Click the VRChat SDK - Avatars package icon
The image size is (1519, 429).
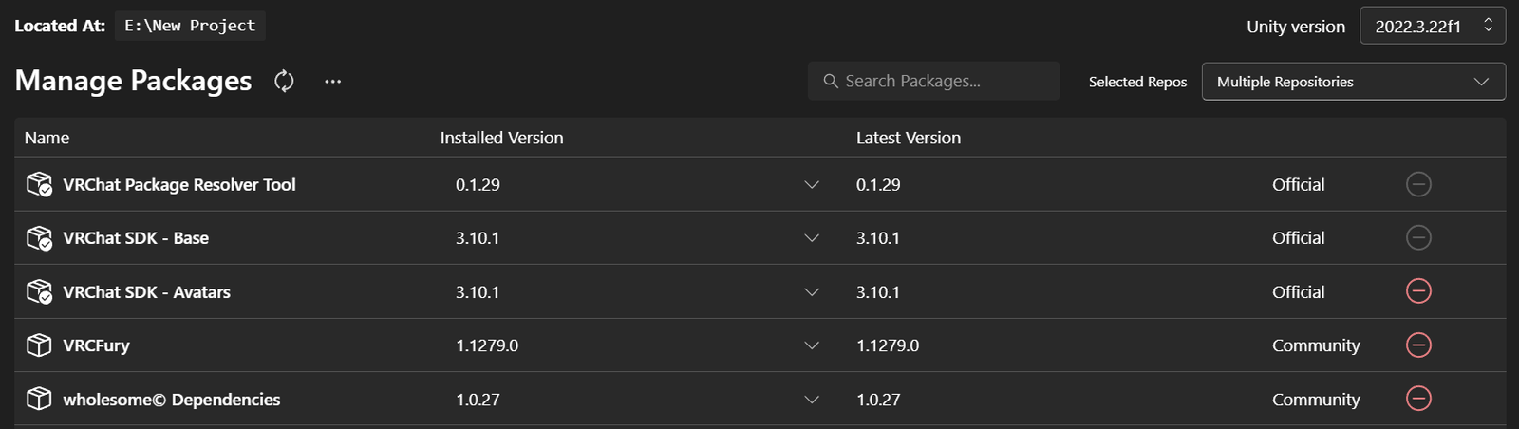(39, 292)
